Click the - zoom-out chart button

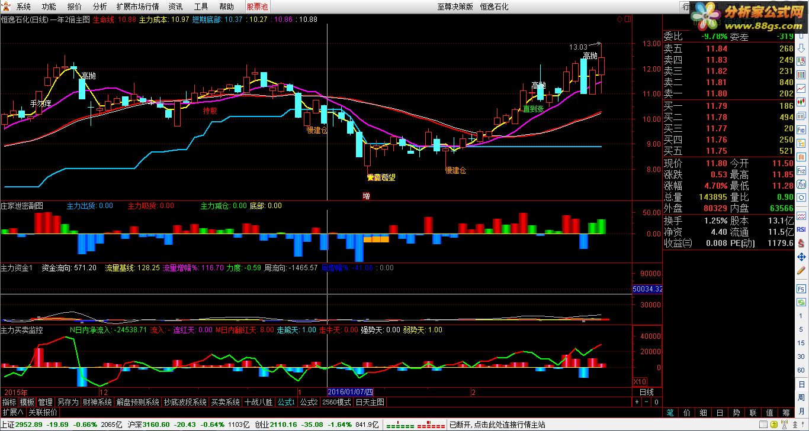click(646, 402)
